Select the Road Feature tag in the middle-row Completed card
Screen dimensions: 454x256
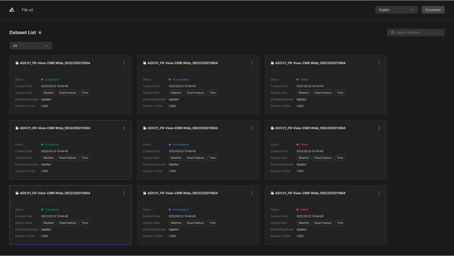tap(68, 158)
